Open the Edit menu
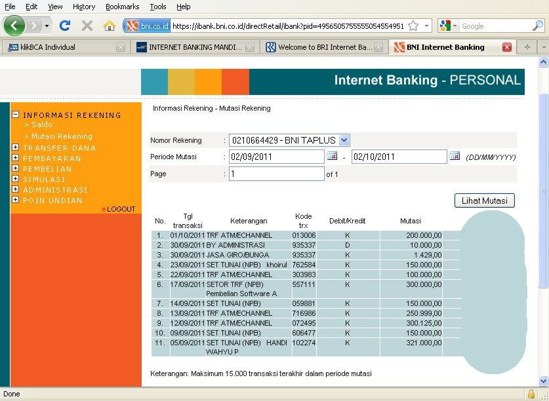 (31, 7)
